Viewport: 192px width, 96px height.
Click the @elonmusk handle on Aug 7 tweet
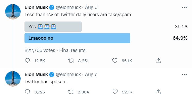tap(68, 74)
